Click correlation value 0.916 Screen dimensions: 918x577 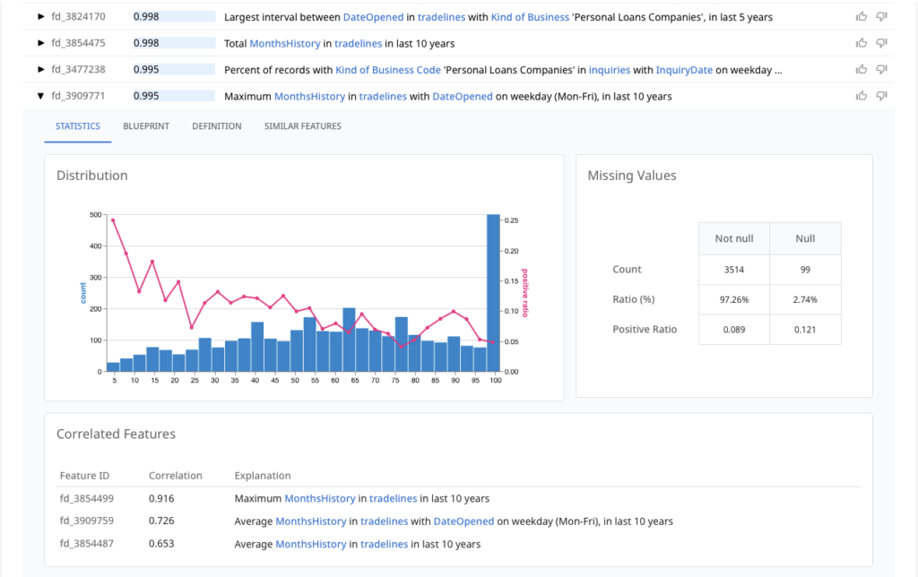tap(161, 498)
